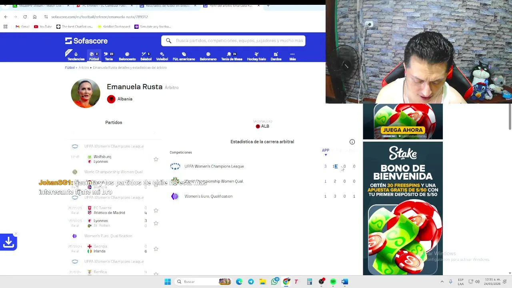Open the Fútbol breadcrumb link
The width and height of the screenshot is (512, 288).
click(x=70, y=68)
